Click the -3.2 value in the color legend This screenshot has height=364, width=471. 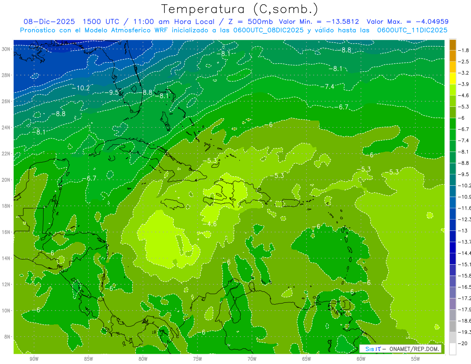click(463, 73)
